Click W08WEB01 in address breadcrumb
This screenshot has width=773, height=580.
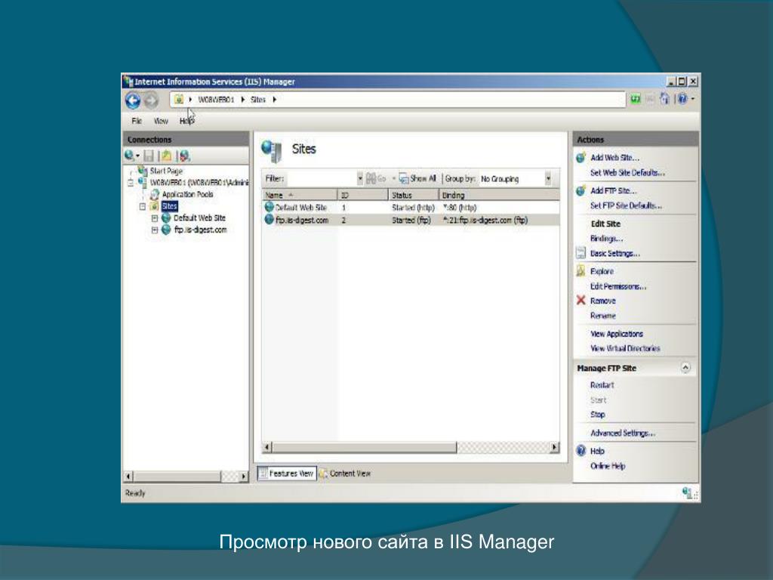pos(216,100)
